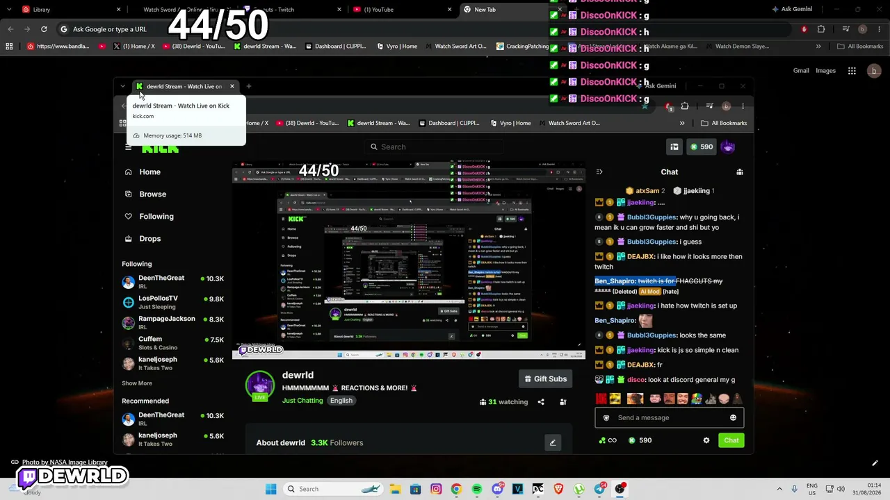The image size is (890, 500).
Task: Open Drops in Kick sidebar
Action: (143, 239)
